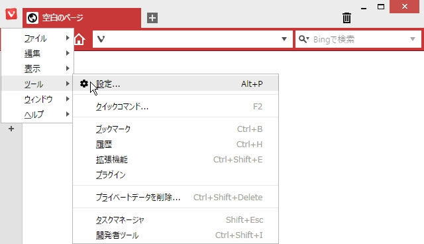
Task: Click the search magnifier engine icon
Action: coord(303,39)
